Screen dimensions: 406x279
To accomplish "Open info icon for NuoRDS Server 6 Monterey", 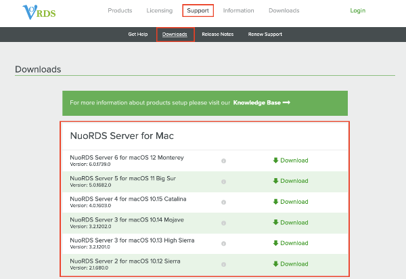I will (x=224, y=161).
